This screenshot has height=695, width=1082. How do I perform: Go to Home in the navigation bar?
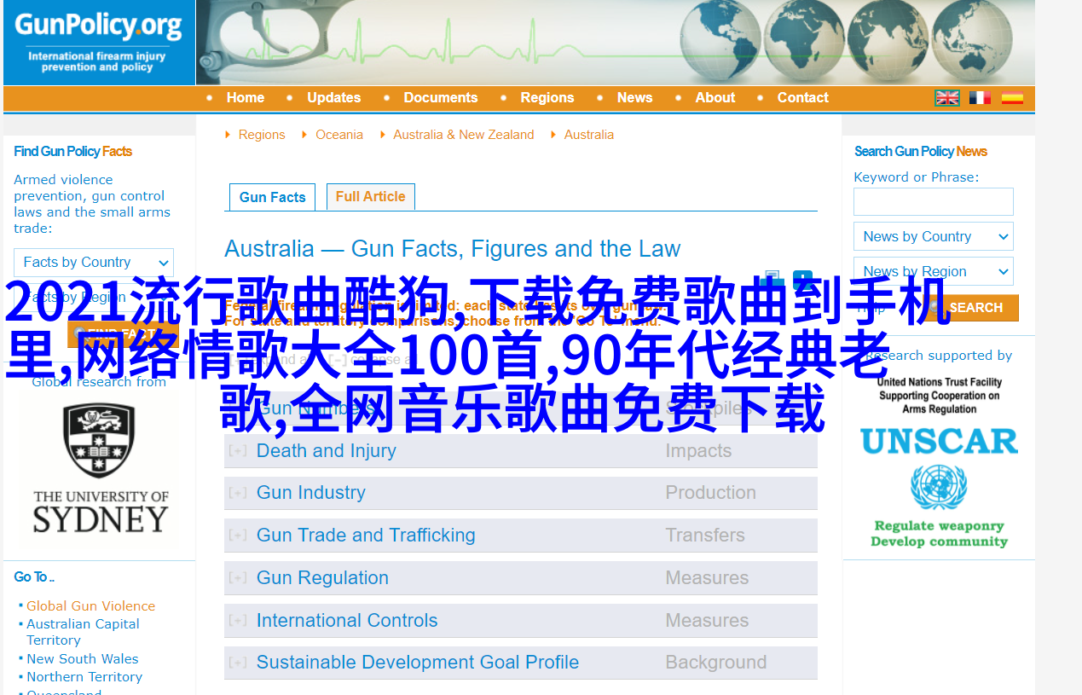click(246, 98)
